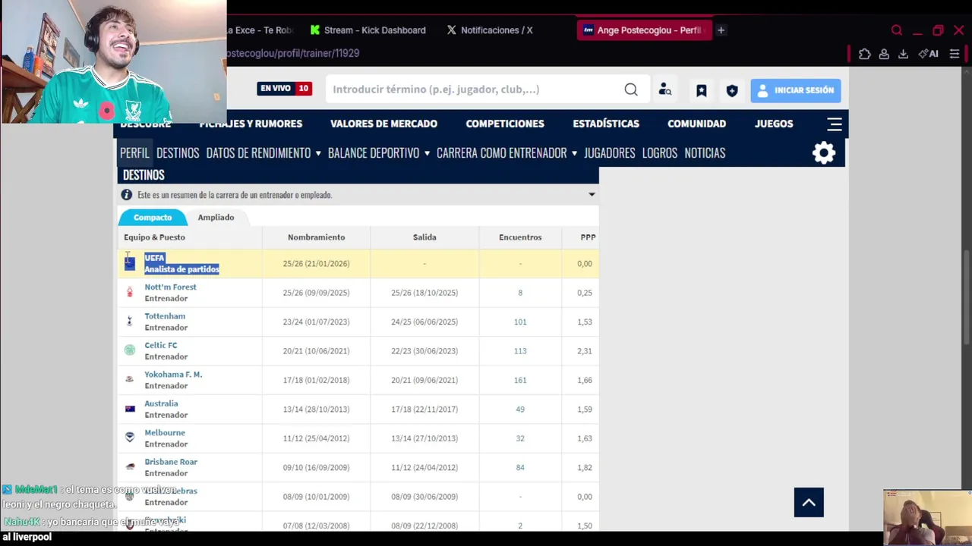Open Fichajes y Rumores menu

251,124
